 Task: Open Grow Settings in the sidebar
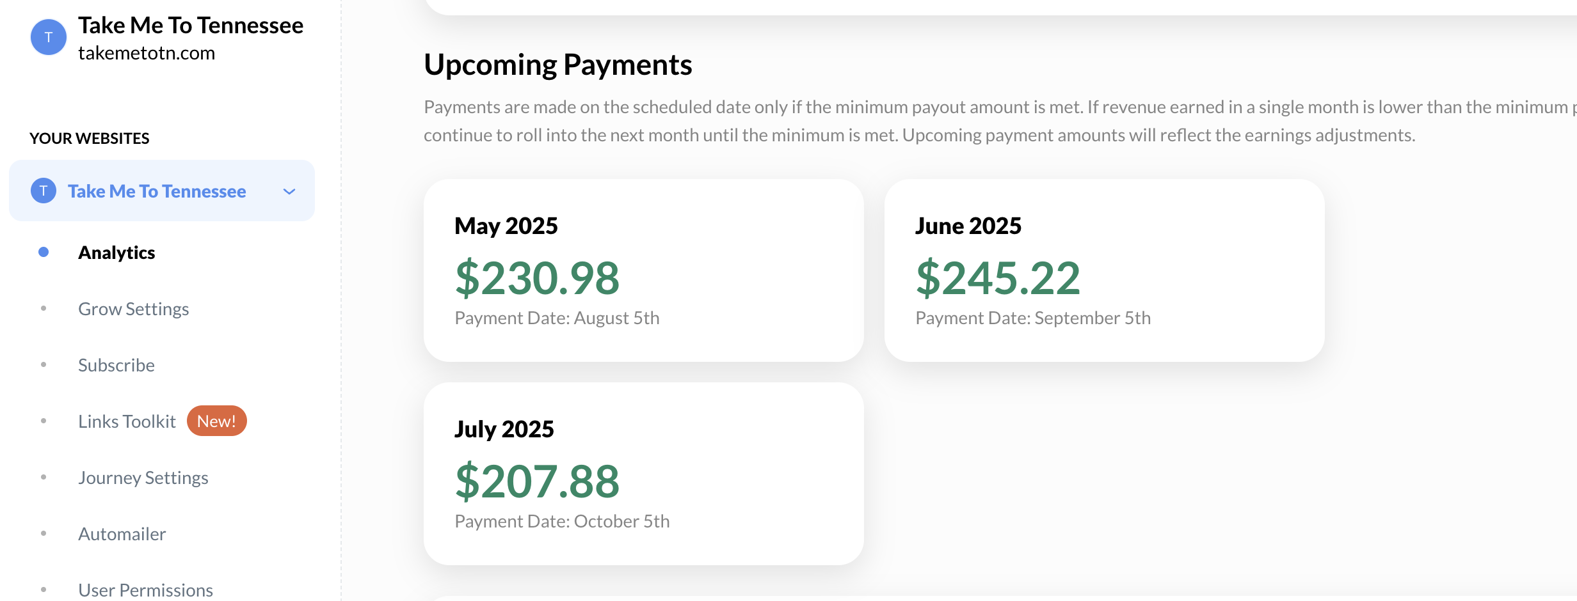(133, 309)
